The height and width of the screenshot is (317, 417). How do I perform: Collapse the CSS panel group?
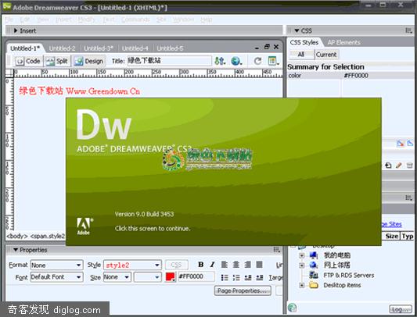pyautogui.click(x=297, y=30)
